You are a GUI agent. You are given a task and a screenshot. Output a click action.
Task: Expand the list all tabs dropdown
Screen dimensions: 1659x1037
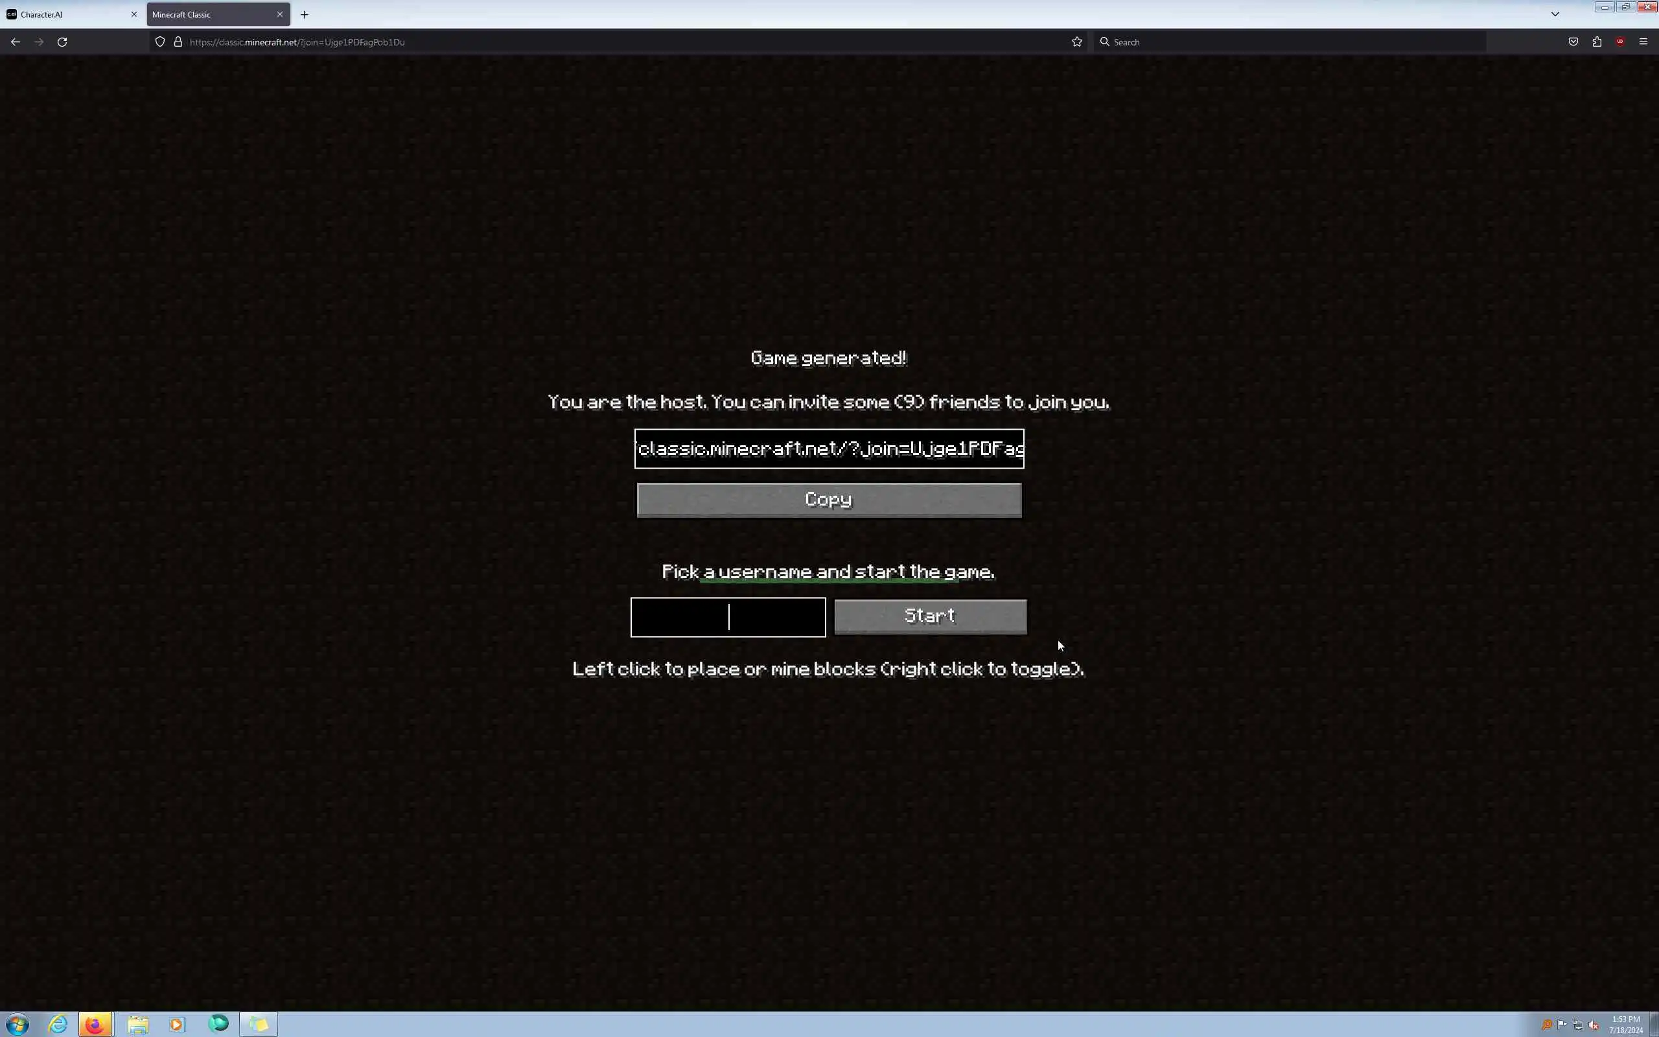[1555, 14]
